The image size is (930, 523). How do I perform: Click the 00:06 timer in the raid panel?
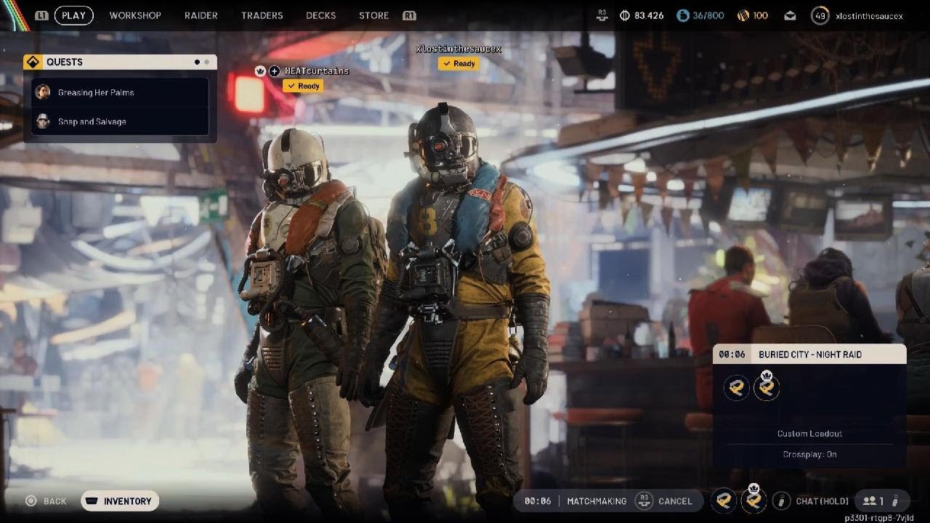point(732,354)
